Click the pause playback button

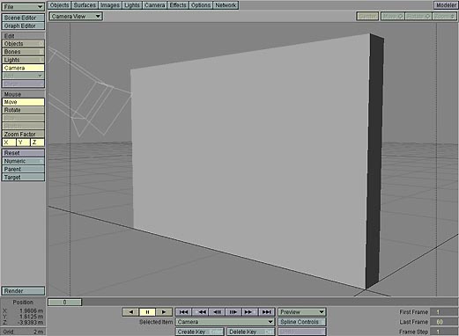click(x=147, y=312)
